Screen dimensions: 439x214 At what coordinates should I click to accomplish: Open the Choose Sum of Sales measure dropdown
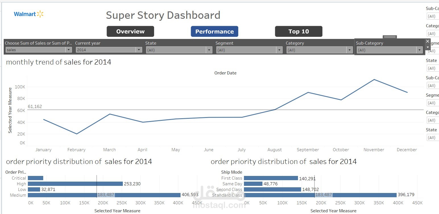(69, 50)
